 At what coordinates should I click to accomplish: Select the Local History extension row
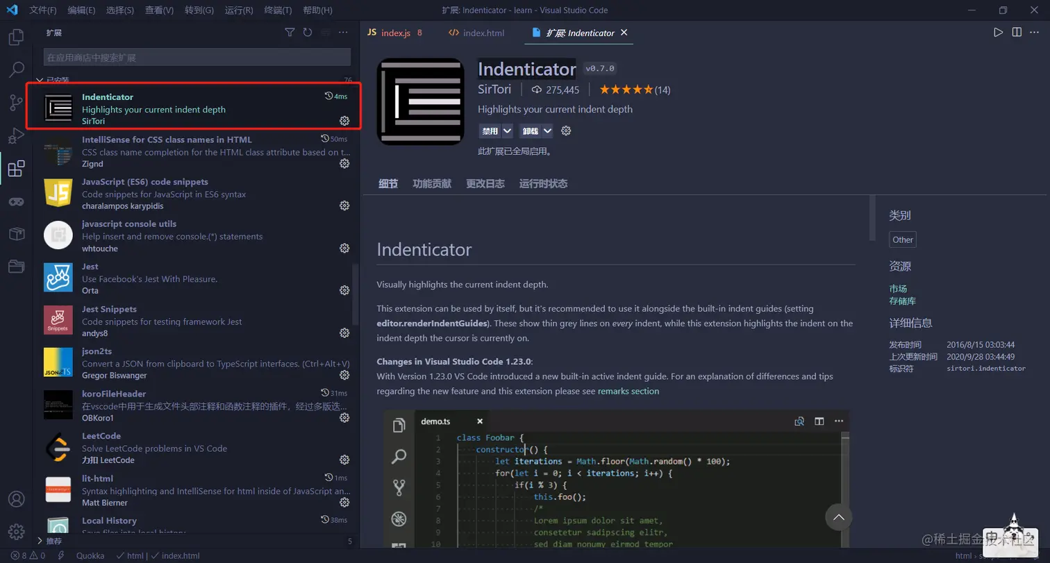pyautogui.click(x=195, y=525)
